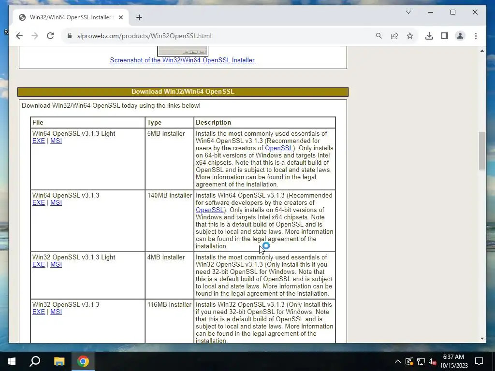The image size is (495, 371).
Task: Open the Windows Start menu
Action: [x=12, y=361]
